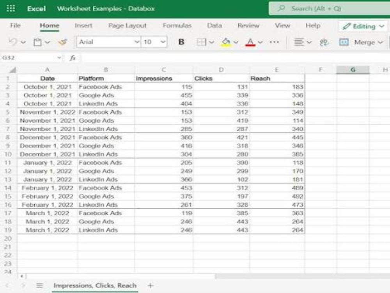Add a new sheet with plus icon

point(150,286)
